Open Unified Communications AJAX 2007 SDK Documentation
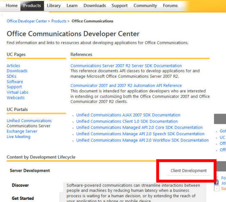 (128, 115)
